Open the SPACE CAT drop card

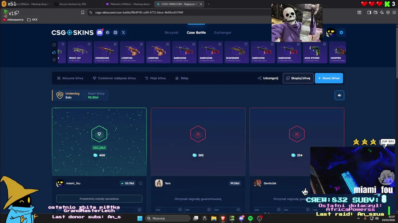tap(79, 52)
